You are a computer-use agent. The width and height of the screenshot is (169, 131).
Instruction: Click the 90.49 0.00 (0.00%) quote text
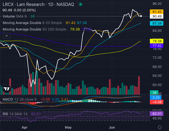(x=19, y=10)
